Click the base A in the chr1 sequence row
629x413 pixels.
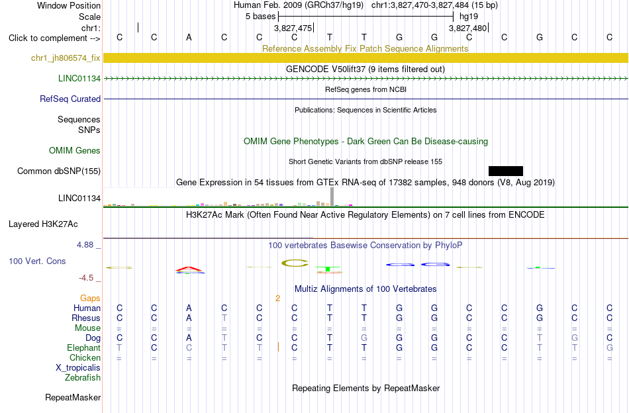coord(189,38)
